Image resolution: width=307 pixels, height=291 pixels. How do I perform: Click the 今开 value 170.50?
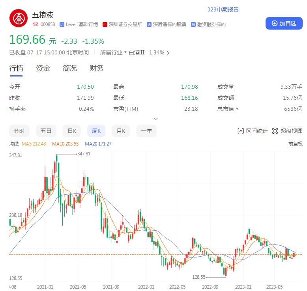(x=85, y=87)
